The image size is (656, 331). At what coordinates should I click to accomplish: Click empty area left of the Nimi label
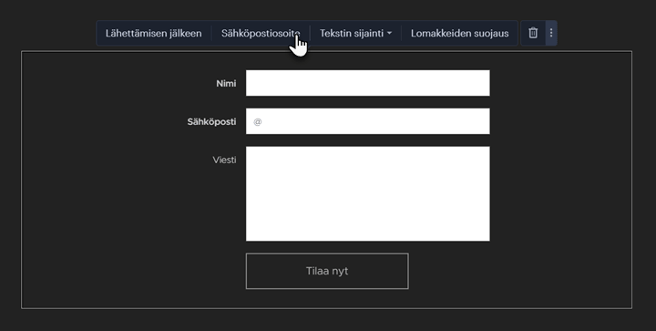point(118,83)
